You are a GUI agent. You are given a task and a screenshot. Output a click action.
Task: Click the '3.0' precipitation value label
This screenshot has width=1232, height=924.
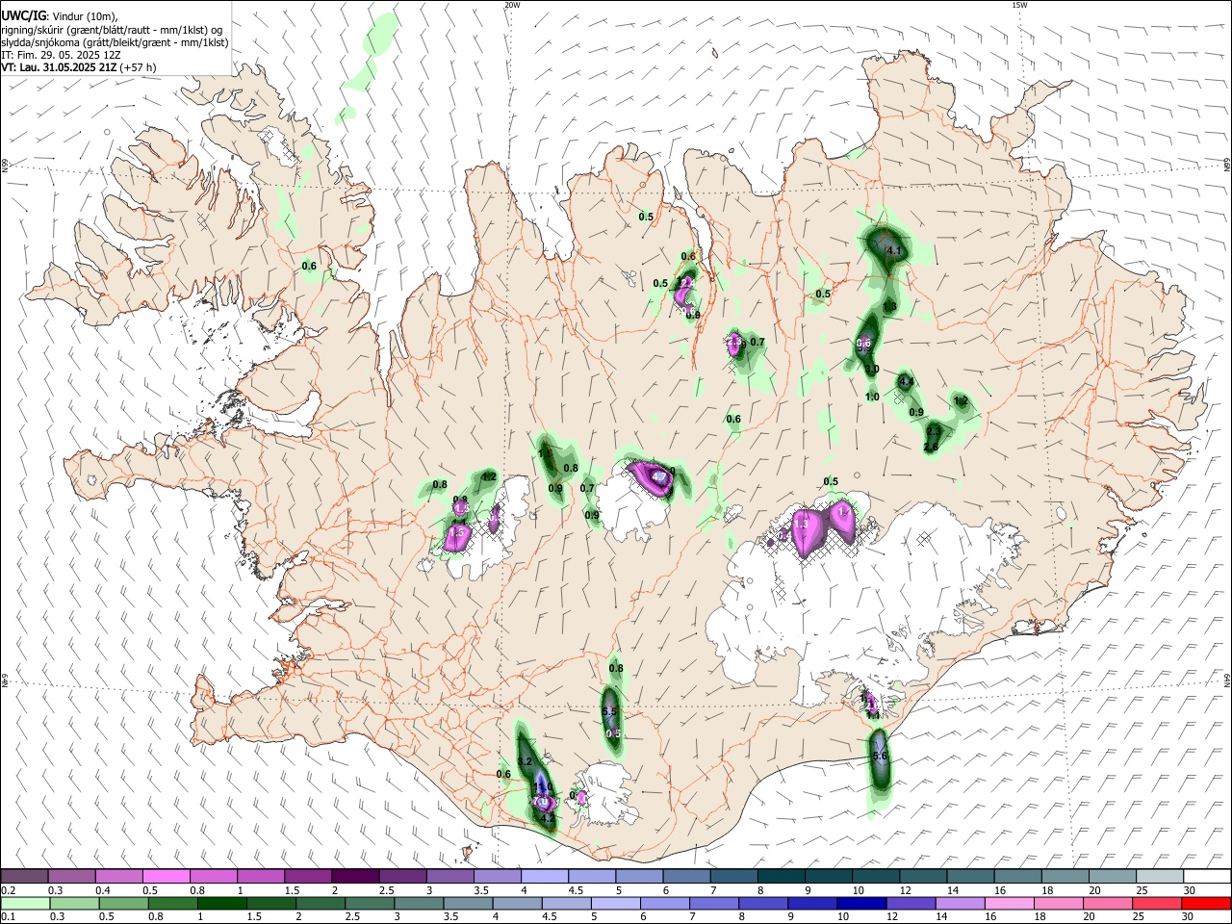872,369
